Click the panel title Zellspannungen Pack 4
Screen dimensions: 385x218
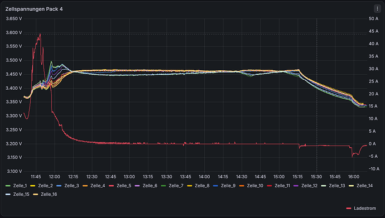[34, 9]
